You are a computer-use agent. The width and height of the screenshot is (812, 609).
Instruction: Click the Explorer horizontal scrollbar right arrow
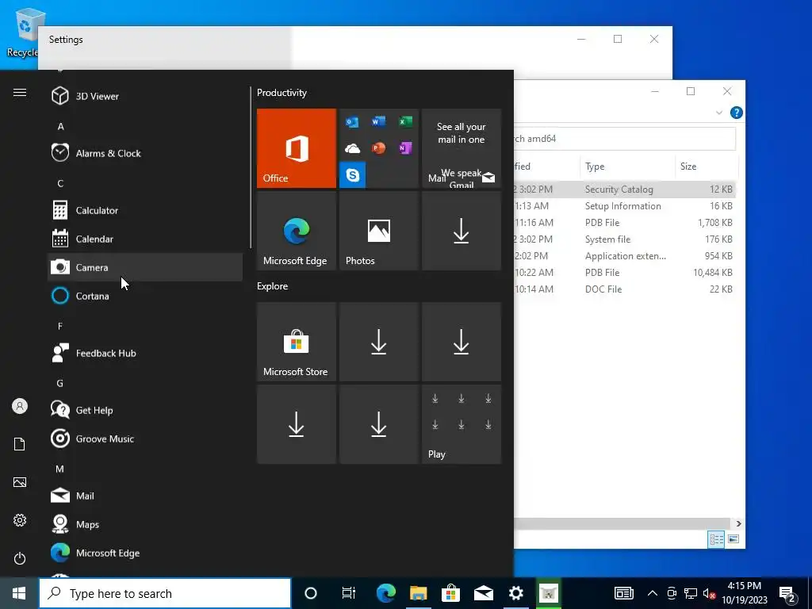pos(738,523)
